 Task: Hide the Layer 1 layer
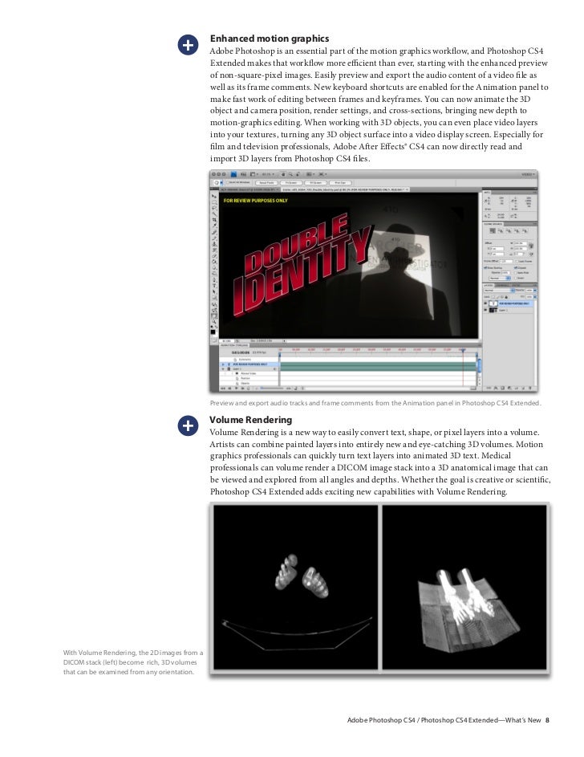click(x=485, y=310)
